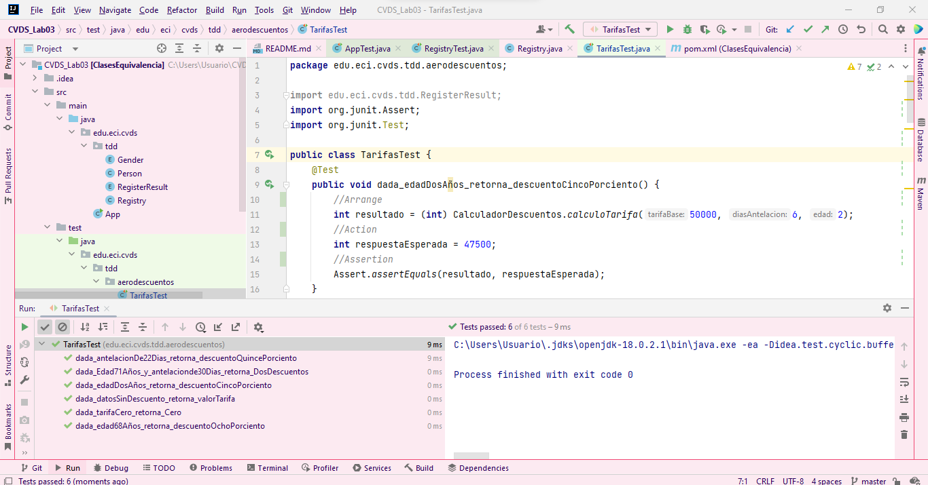Toggle Show Passed tests in run panel
This screenshot has height=485, width=928.
(x=46, y=326)
